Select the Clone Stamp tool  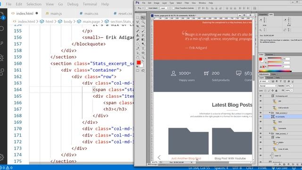tap(137, 35)
